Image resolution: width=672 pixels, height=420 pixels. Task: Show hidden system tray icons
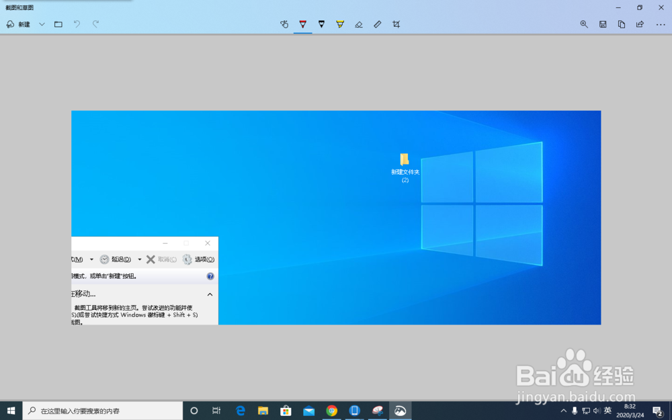(x=564, y=411)
